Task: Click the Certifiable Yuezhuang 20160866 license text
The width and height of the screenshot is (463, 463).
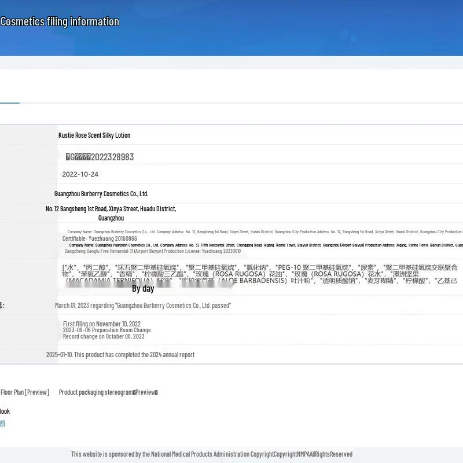Action: click(100, 238)
